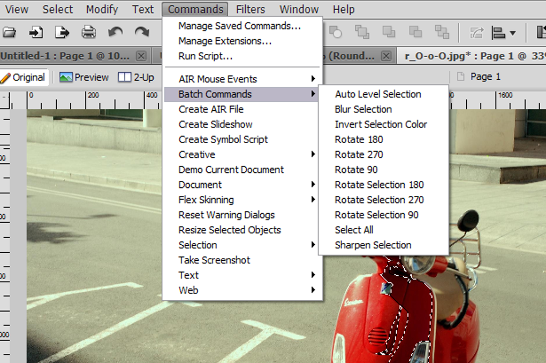
Task: Choose Run Script...
Action: [x=241, y=56]
